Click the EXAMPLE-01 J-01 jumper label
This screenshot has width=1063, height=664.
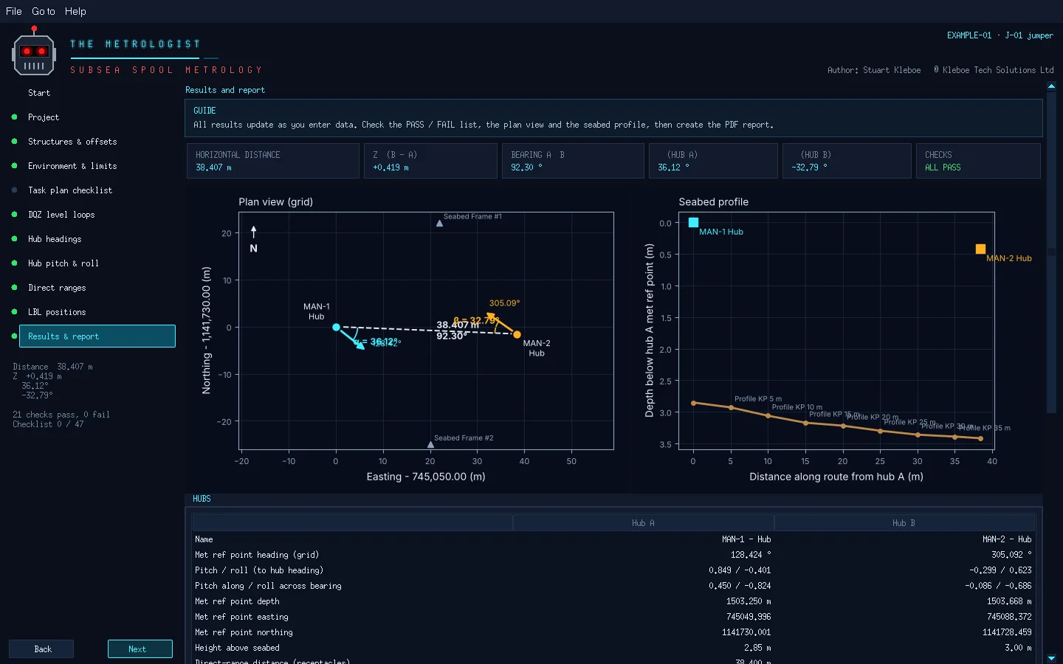[x=1000, y=35]
